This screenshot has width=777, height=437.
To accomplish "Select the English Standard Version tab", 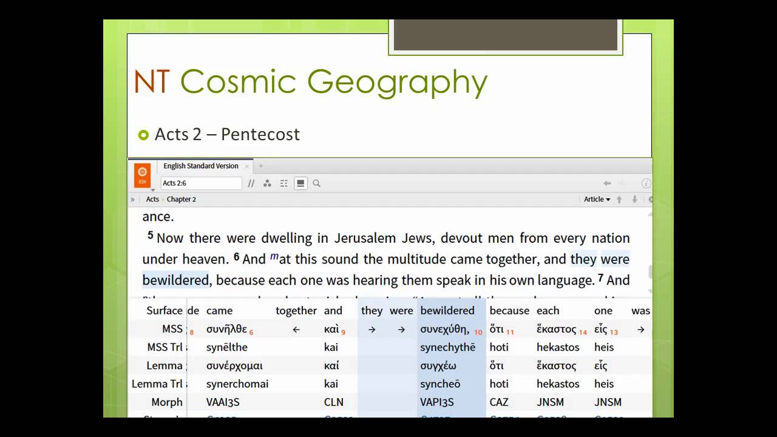I will tap(201, 166).
